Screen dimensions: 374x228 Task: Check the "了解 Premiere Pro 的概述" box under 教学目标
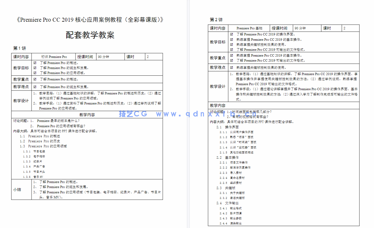[35, 63]
